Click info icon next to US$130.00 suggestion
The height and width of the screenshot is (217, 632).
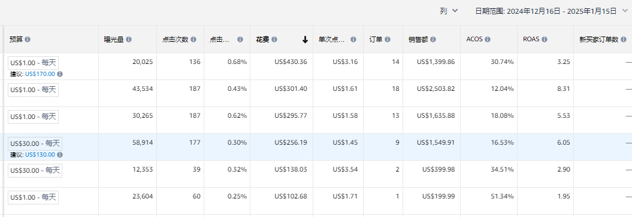tap(60, 155)
